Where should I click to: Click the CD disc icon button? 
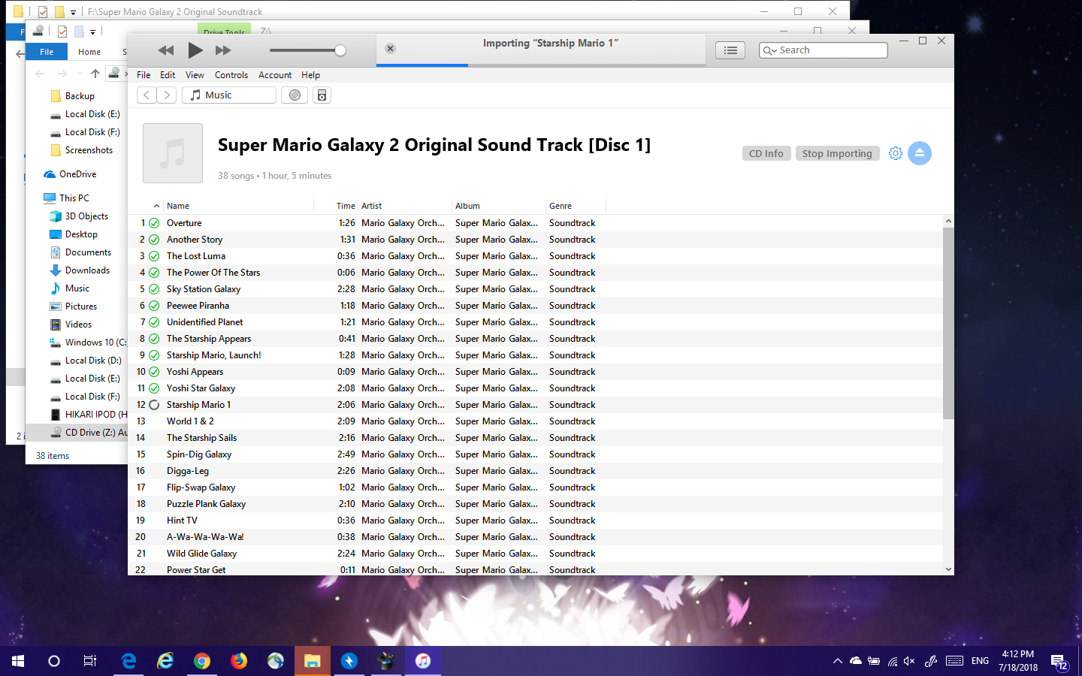[x=295, y=95]
